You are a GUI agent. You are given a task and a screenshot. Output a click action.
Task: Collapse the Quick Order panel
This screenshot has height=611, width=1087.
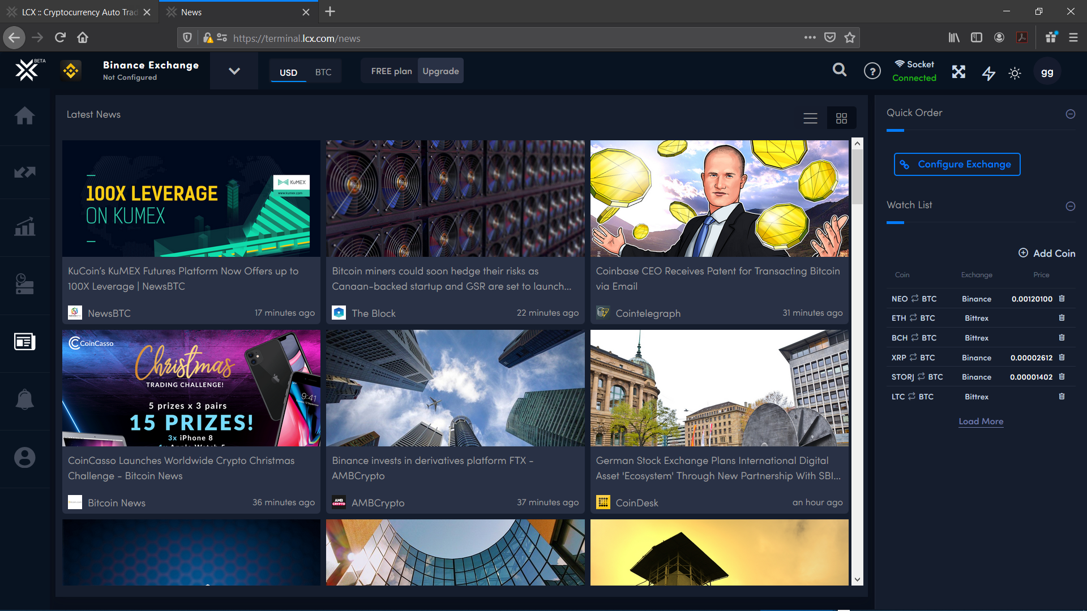point(1070,114)
